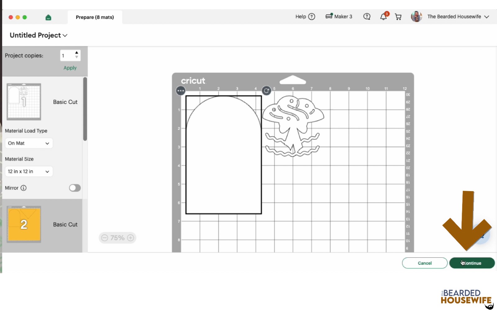This screenshot has width=497, height=315.
Task: Open the Material Load Type dropdown
Action: (29, 143)
